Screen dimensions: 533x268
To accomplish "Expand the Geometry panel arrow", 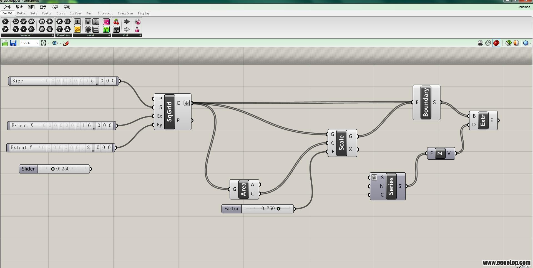I will [53, 35].
